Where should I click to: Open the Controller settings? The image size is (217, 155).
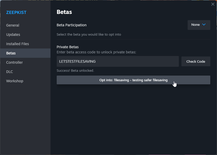pyautogui.click(x=14, y=62)
